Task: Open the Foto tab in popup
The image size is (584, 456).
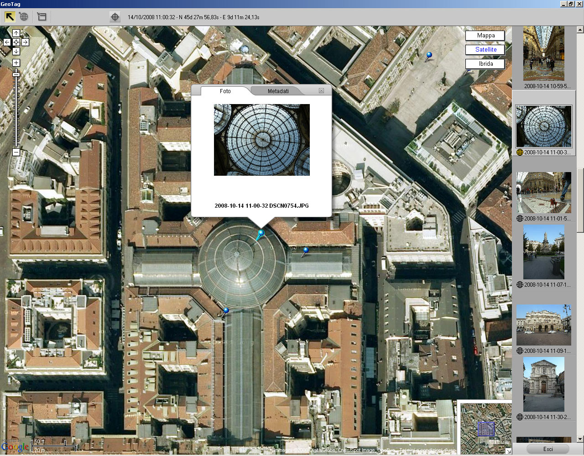Action: click(225, 91)
